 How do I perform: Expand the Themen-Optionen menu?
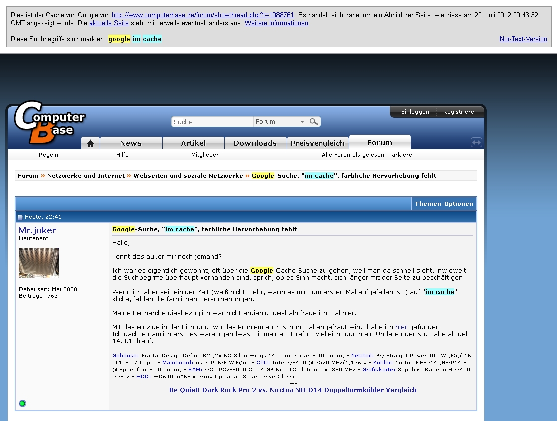pos(444,204)
